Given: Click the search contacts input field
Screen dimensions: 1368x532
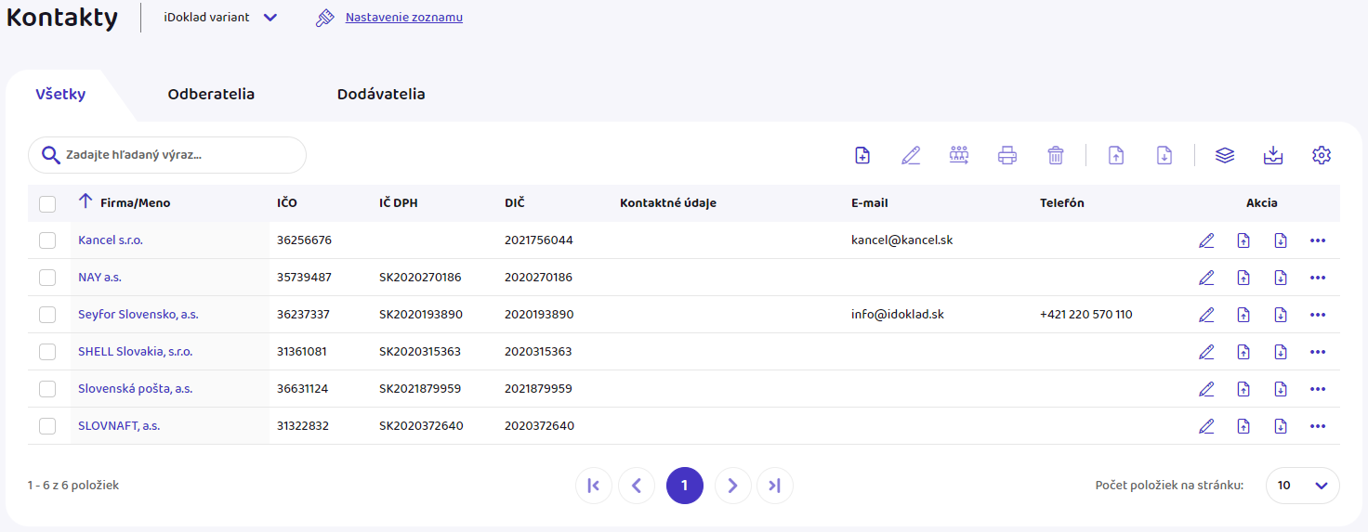Looking at the screenshot, I should coord(177,155).
